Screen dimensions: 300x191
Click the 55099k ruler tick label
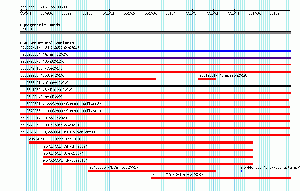click(67, 13)
